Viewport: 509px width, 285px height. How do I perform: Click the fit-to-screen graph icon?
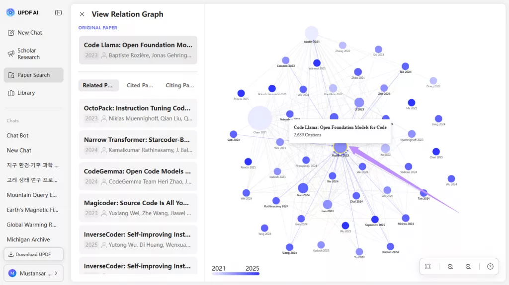pyautogui.click(x=427, y=267)
